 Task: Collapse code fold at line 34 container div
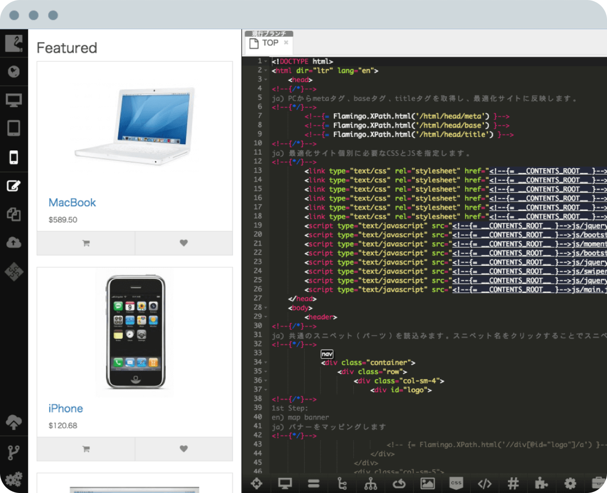[266, 362]
